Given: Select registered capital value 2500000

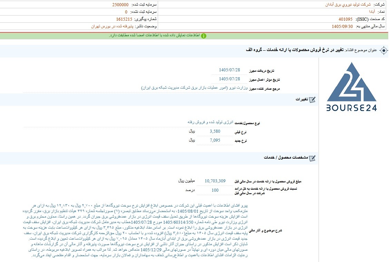Looking at the screenshot, I should 120,5.
